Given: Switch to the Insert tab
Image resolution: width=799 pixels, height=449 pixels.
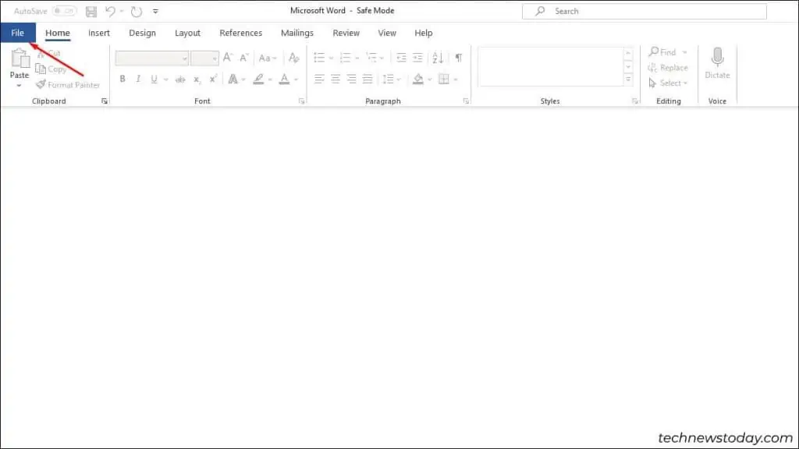Looking at the screenshot, I should (99, 33).
